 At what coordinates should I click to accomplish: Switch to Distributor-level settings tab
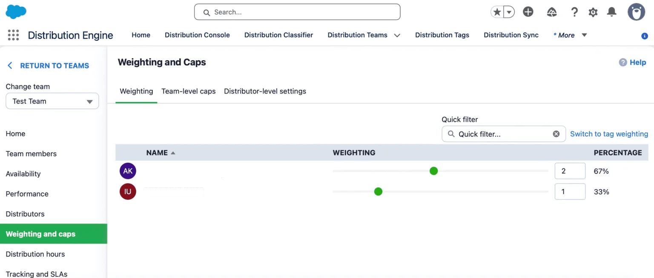(x=265, y=91)
